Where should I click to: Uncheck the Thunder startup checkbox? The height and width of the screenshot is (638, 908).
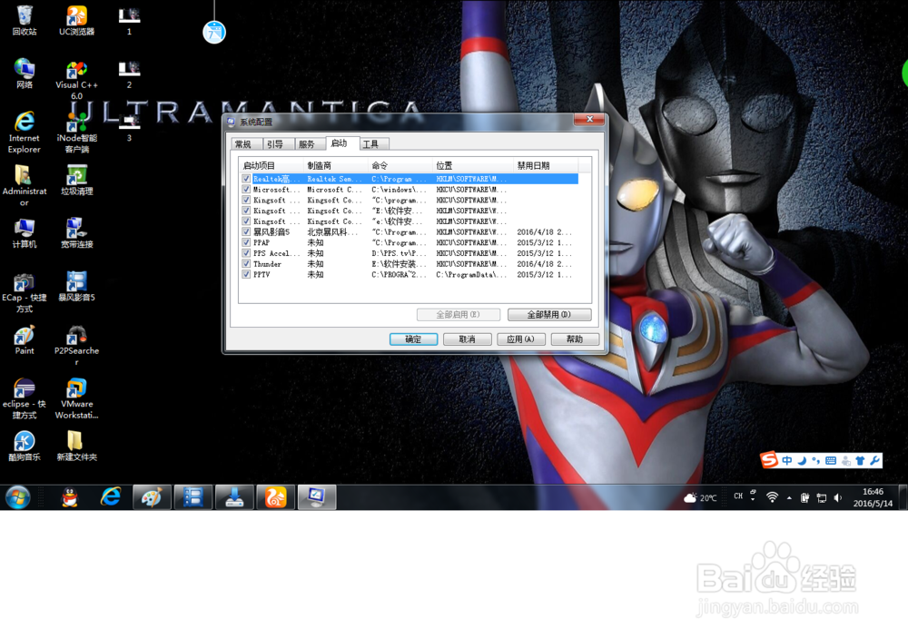[246, 264]
